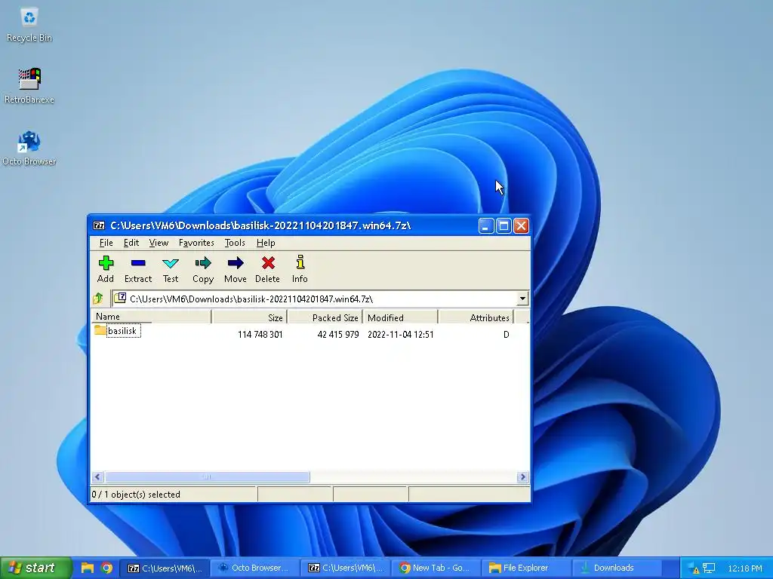Click the 42 415 979 packed size value

(338, 334)
